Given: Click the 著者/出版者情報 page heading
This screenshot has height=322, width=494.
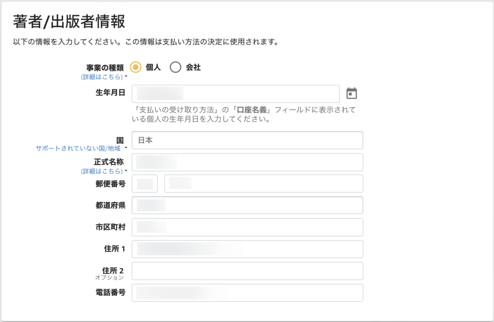Looking at the screenshot, I should 69,22.
